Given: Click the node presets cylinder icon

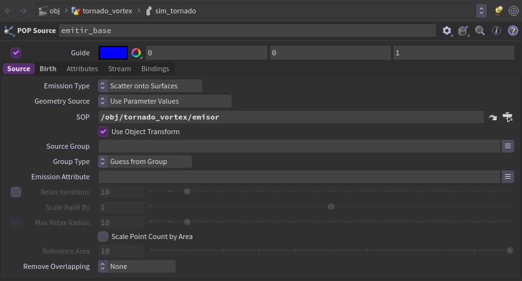Looking at the screenshot, I should pyautogui.click(x=463, y=31).
